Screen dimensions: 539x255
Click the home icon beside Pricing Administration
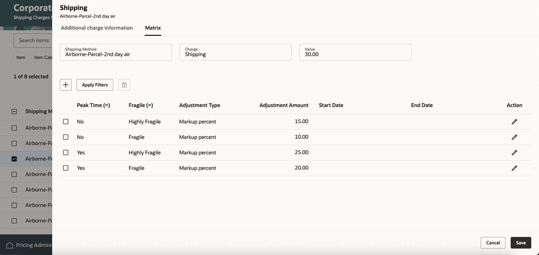point(10,245)
